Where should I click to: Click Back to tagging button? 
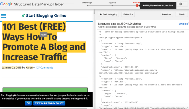coord(108,14)
